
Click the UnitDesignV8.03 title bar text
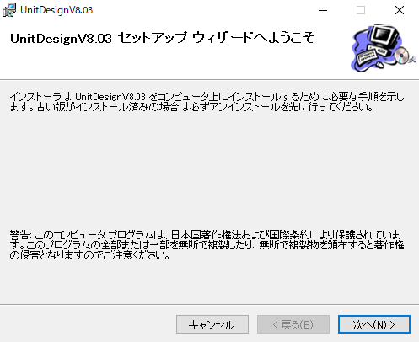coord(56,10)
